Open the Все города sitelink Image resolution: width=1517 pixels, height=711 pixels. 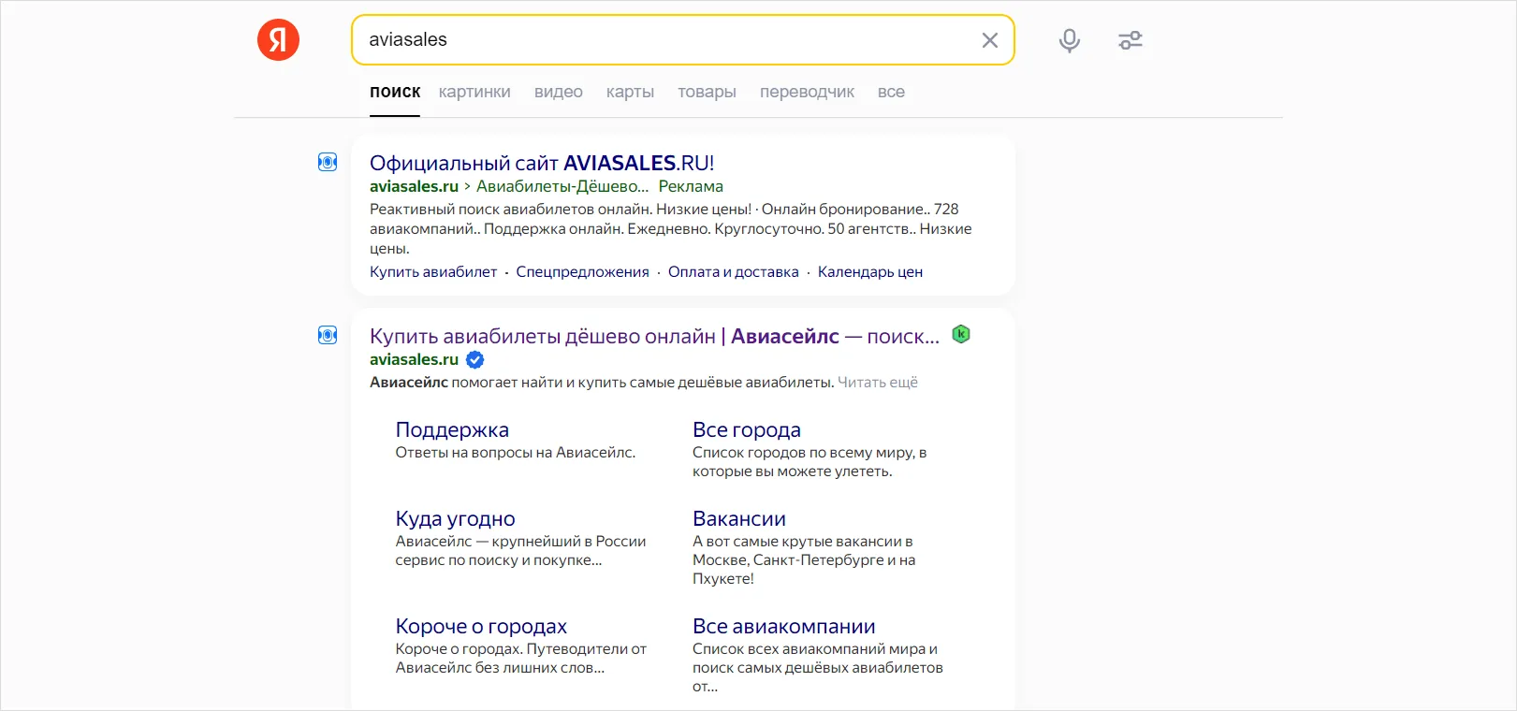pos(747,429)
